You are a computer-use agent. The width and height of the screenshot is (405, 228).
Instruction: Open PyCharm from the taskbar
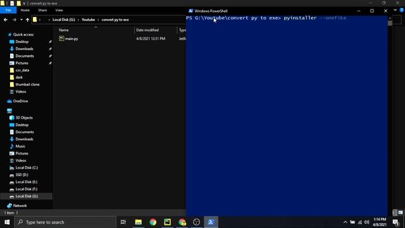tap(167, 222)
